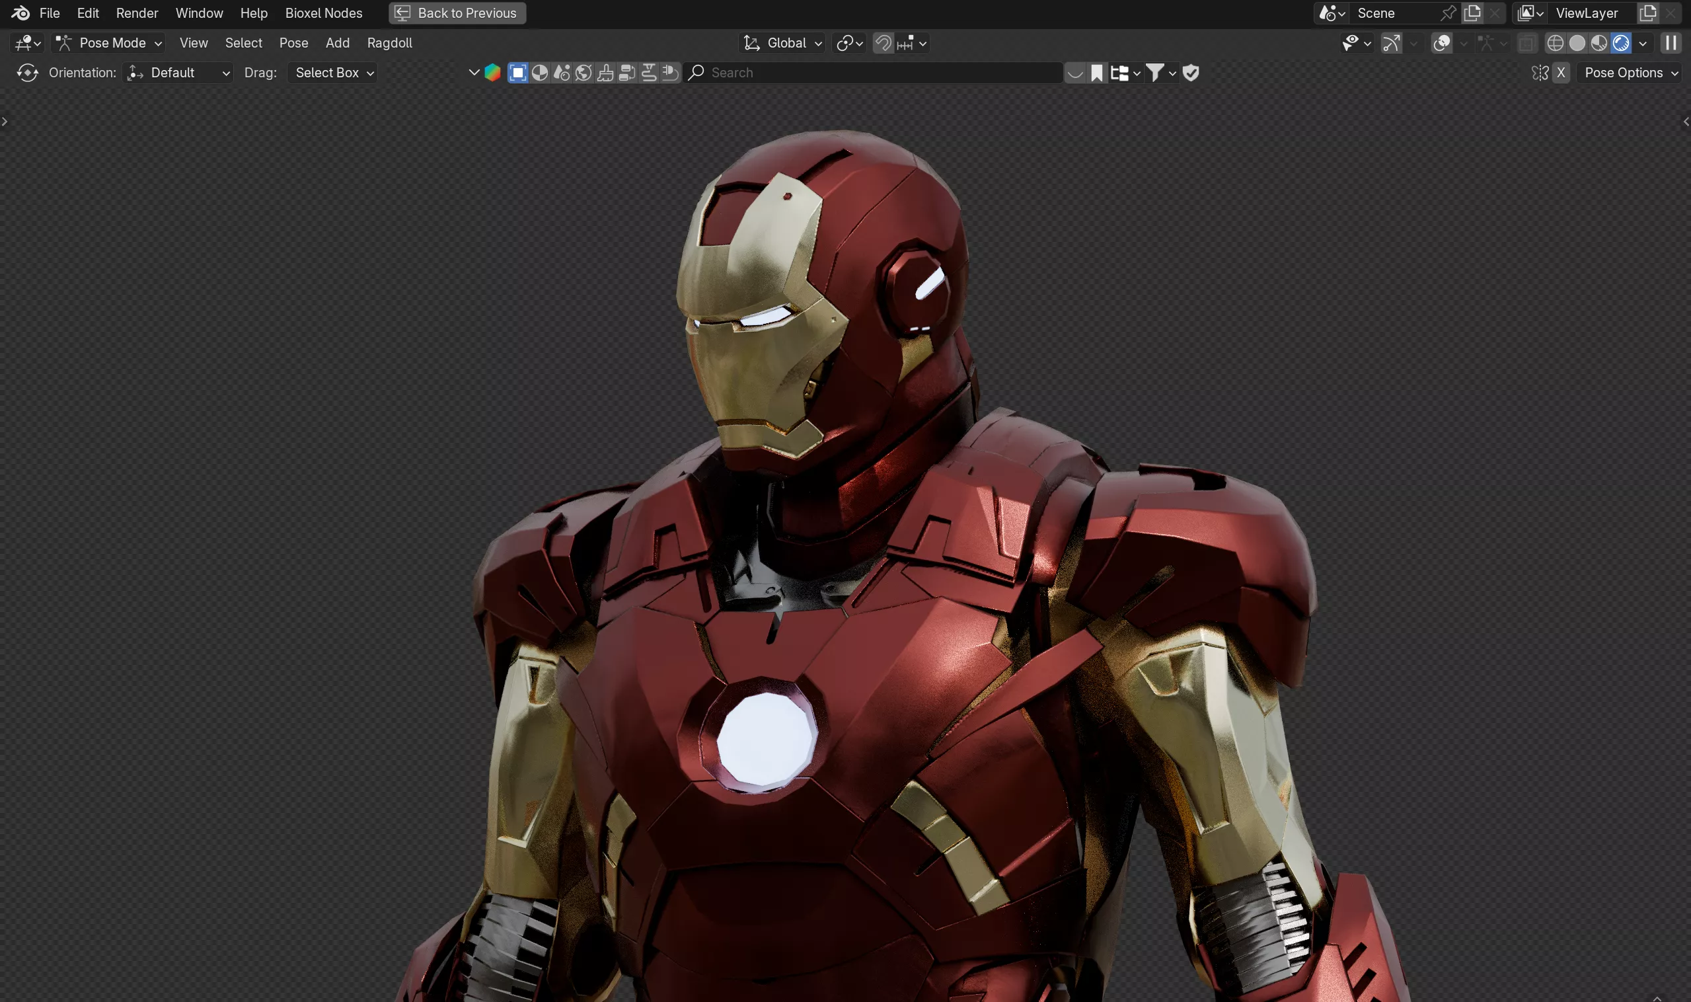Open the Pose Mode dropdown

point(108,43)
